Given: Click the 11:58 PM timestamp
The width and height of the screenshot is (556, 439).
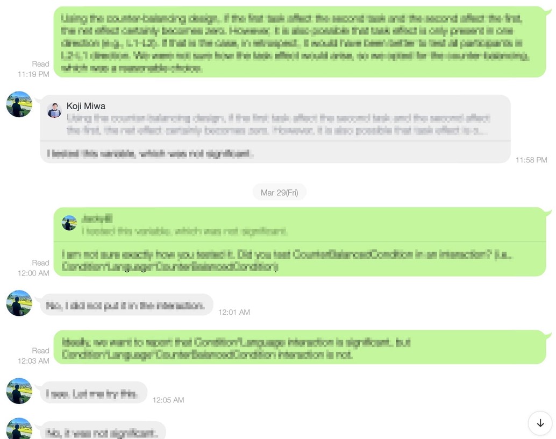Looking at the screenshot, I should click(531, 160).
